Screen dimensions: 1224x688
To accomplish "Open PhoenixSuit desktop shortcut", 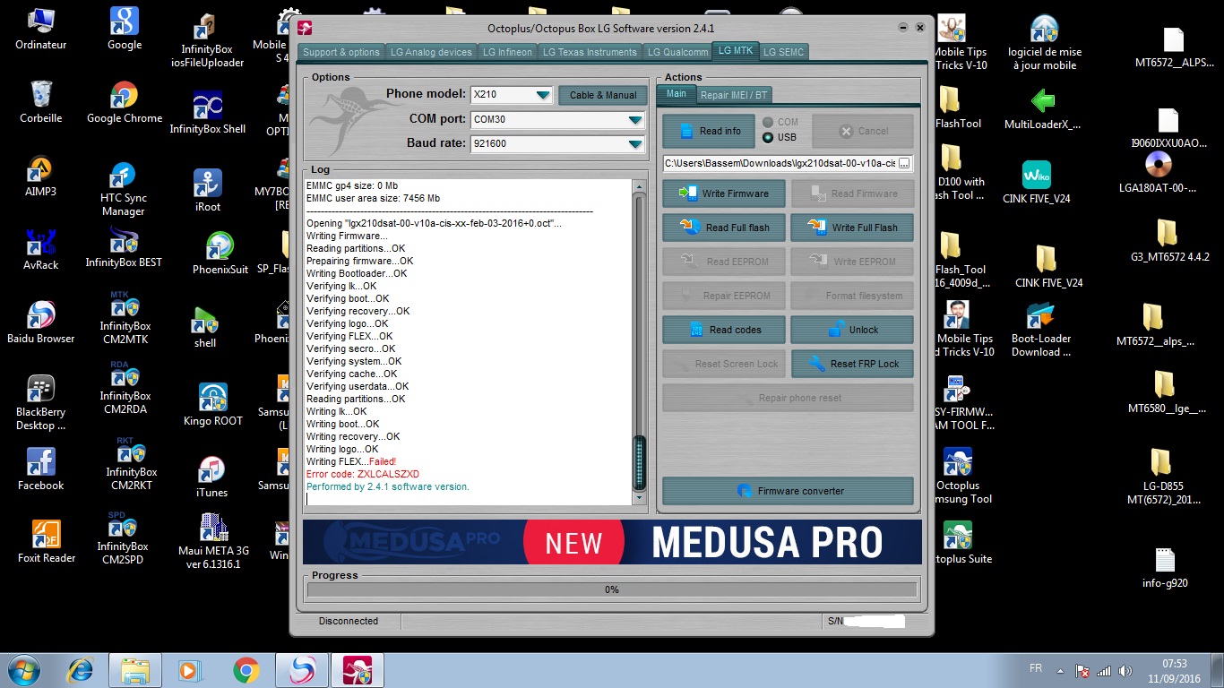I will click(220, 254).
